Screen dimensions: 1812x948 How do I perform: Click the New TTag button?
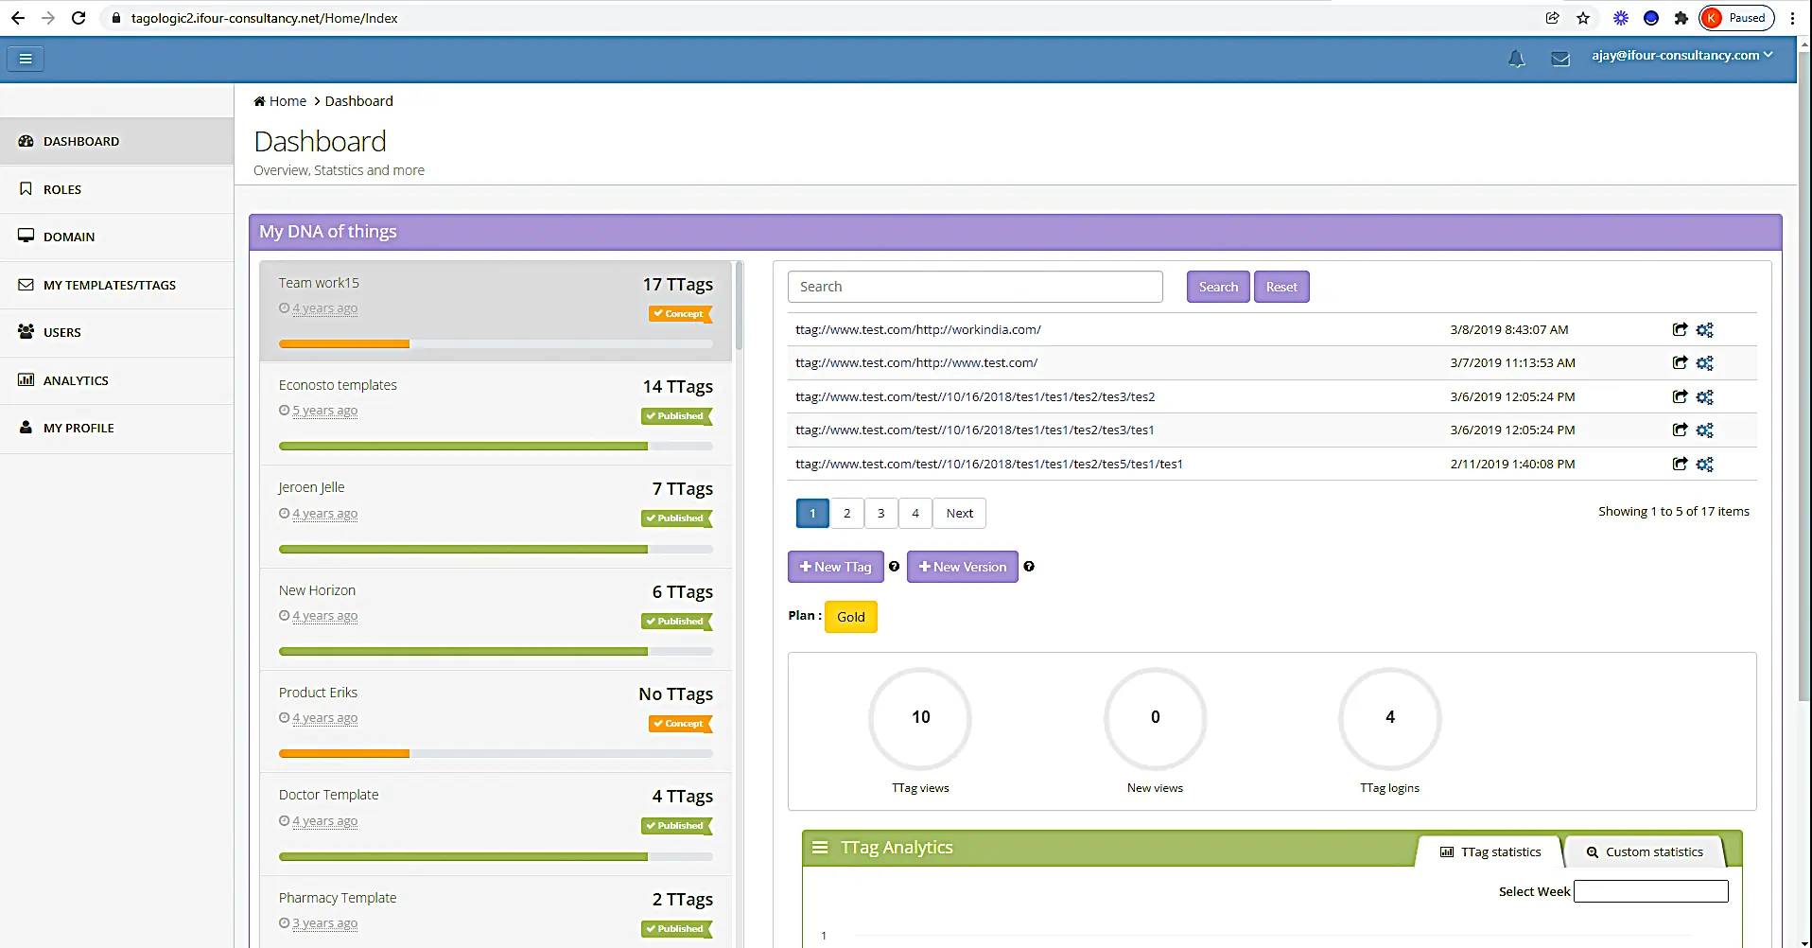(x=835, y=567)
